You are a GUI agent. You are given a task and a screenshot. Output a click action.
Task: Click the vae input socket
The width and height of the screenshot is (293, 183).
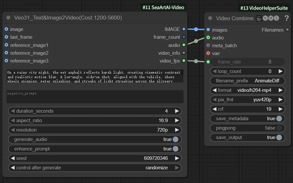(x=208, y=53)
